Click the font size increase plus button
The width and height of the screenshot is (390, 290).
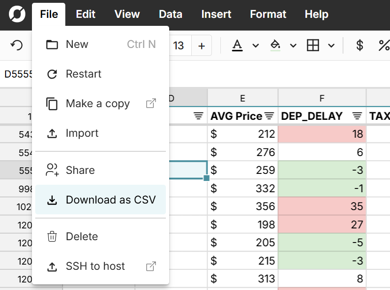(202, 45)
